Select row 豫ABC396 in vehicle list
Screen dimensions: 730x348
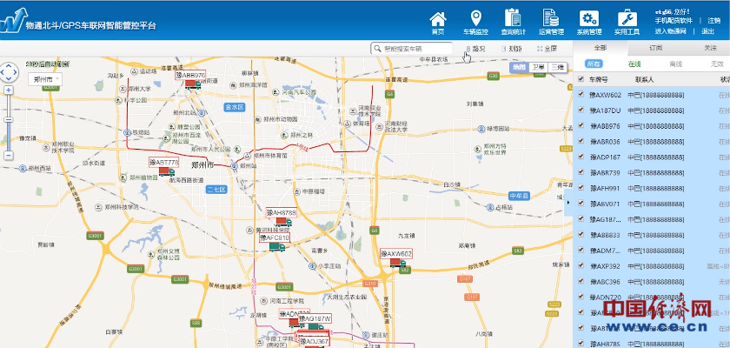[651, 281]
